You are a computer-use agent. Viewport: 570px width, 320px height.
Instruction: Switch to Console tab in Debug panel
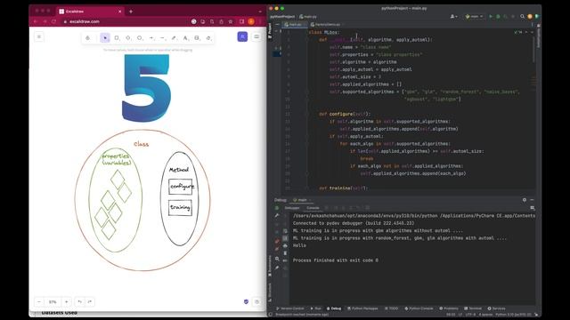point(313,208)
